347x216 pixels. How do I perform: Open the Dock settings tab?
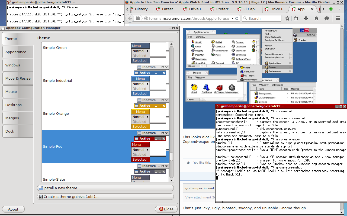pos(18,131)
